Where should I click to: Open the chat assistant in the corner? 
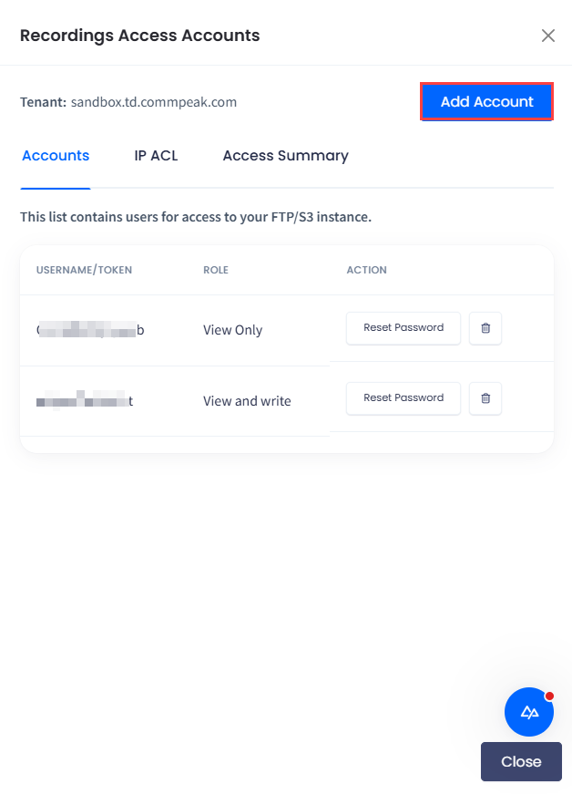pos(529,712)
